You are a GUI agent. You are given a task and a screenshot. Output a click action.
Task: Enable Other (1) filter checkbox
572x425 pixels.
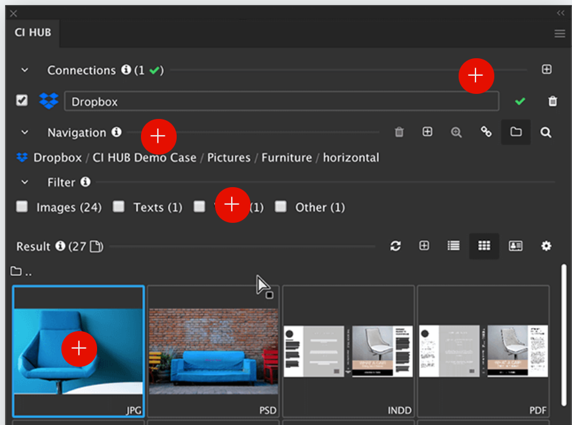point(281,207)
